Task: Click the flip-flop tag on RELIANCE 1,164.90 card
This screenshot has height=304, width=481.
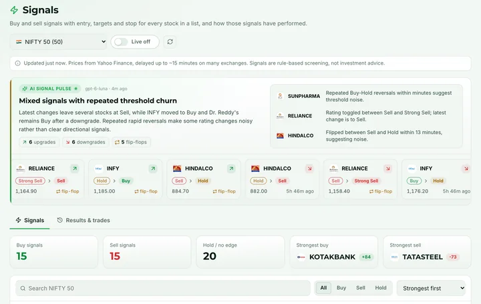Action: tap(67, 191)
